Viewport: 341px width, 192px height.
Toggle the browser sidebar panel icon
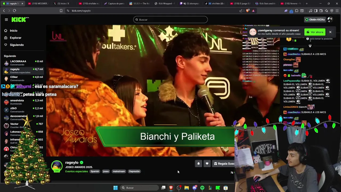click(316, 11)
